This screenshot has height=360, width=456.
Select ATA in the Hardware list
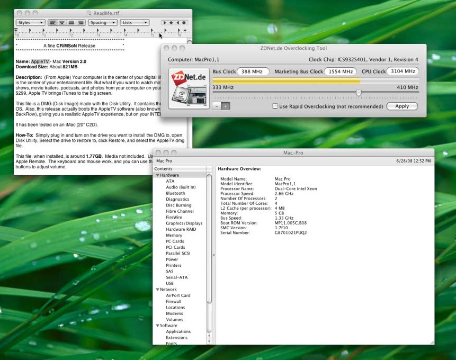[x=170, y=181]
